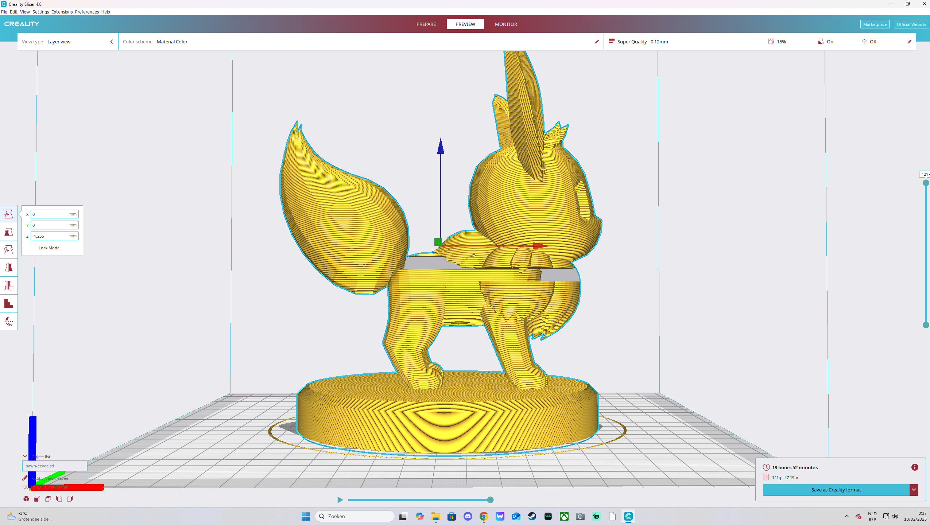Click the horizontal path slider handle
The image size is (930, 525).
(490, 500)
